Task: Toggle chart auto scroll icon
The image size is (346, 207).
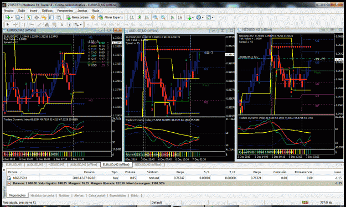Action: point(172,17)
